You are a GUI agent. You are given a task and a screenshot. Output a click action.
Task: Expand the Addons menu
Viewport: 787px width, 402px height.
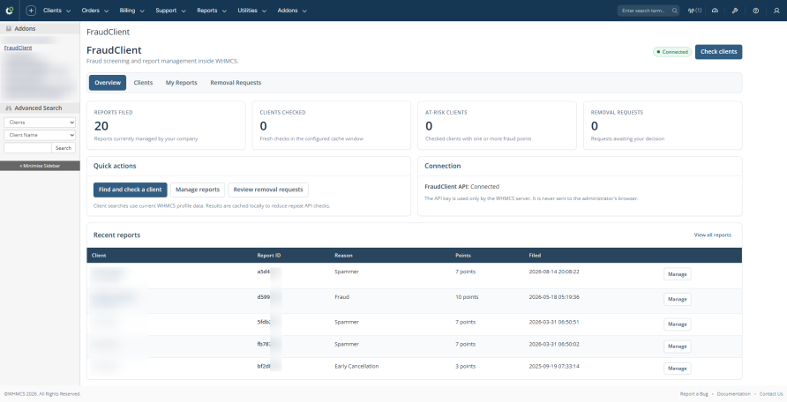(292, 10)
